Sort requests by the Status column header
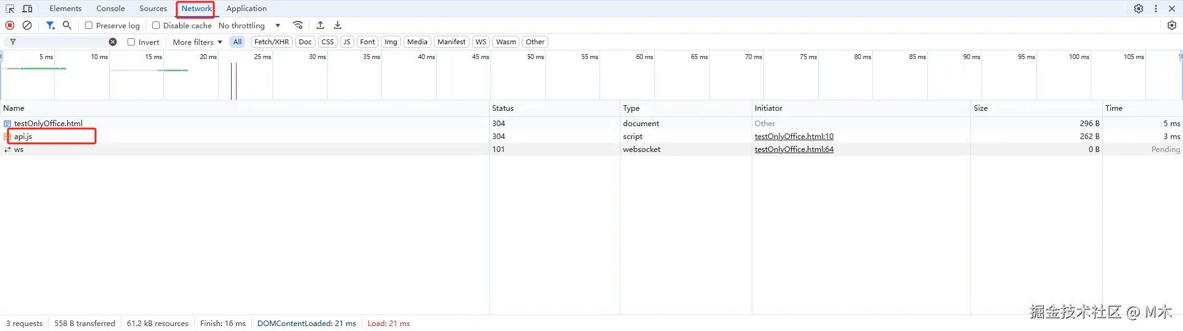This screenshot has height=331, width=1183. tap(555, 108)
